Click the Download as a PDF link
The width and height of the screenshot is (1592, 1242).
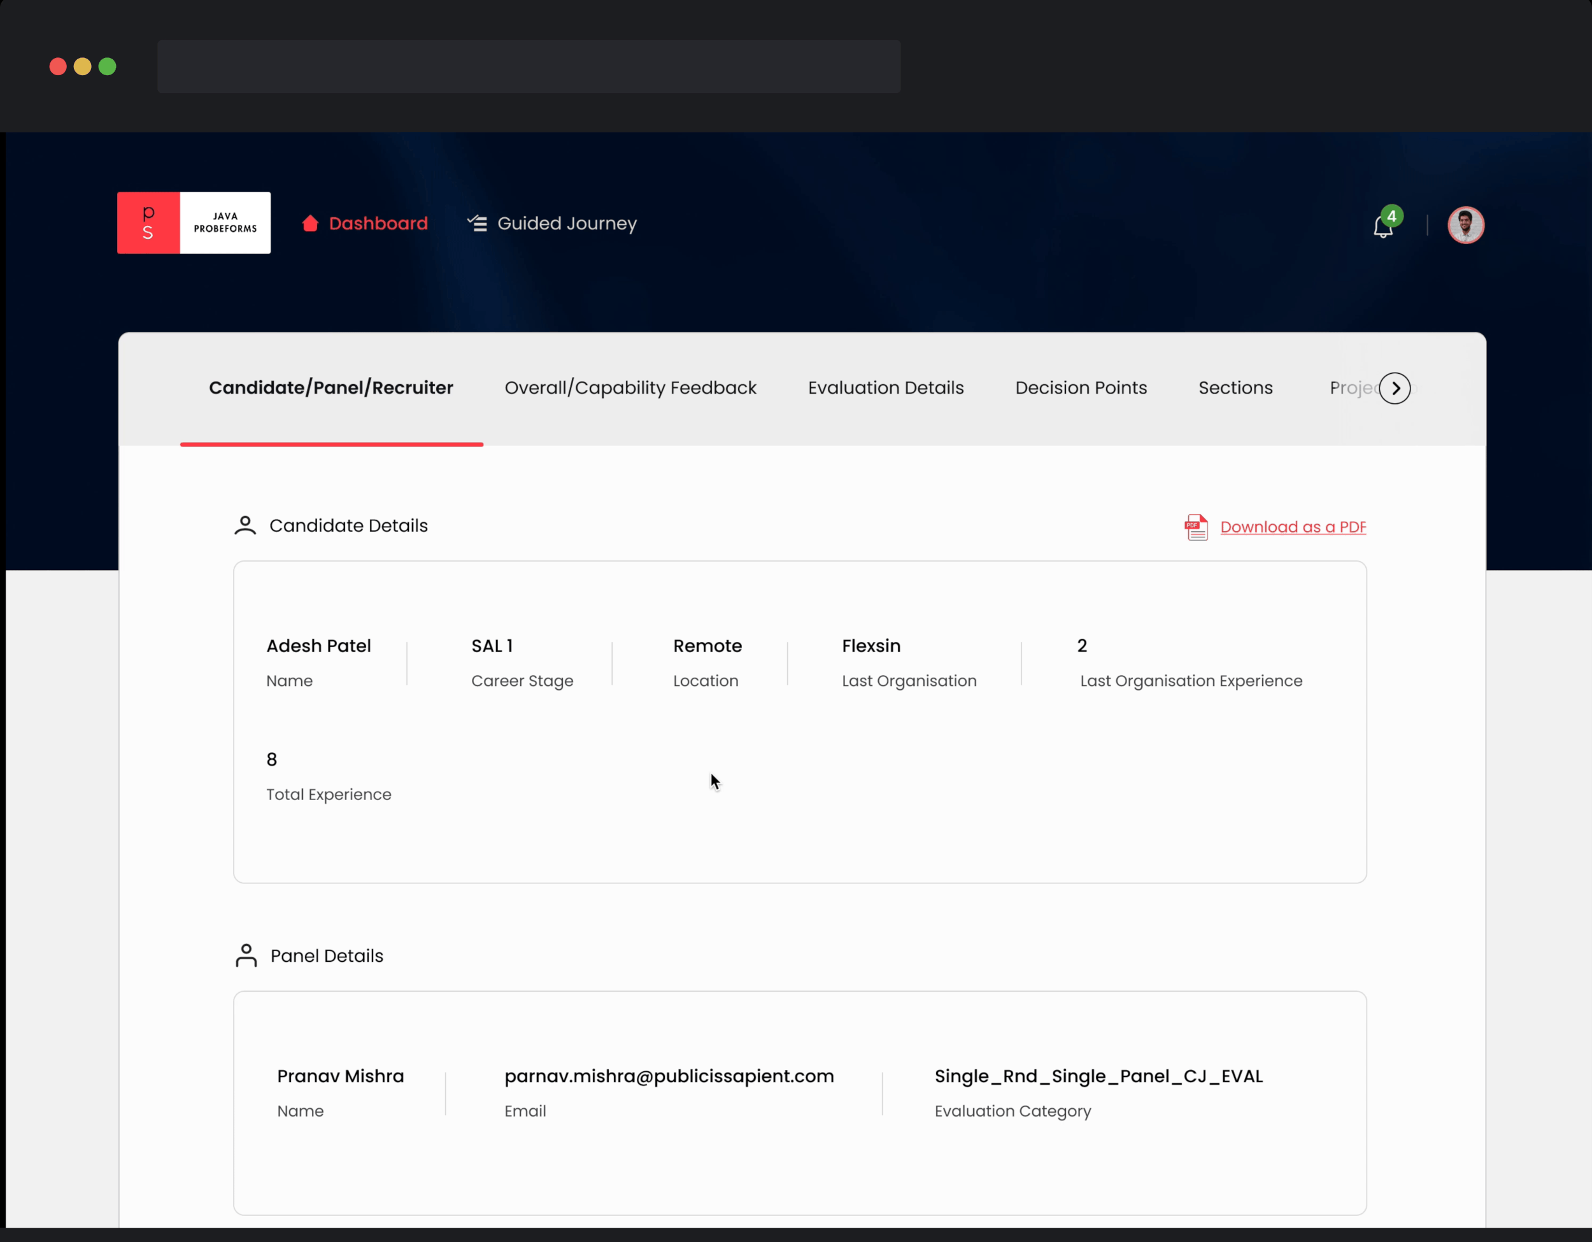pyautogui.click(x=1293, y=527)
